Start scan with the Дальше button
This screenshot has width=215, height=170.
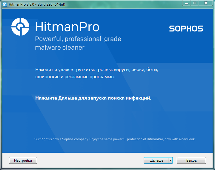156,160
